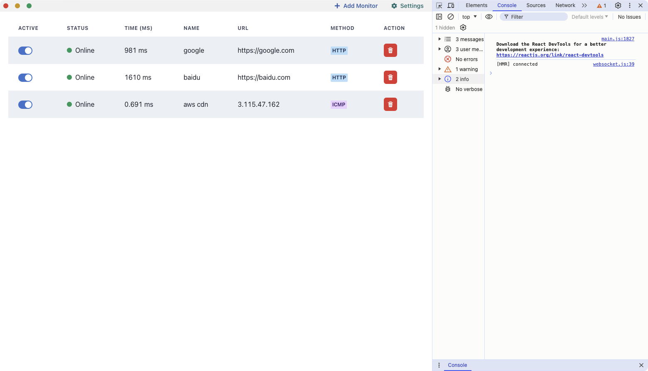Click 1 hidden label in console

point(445,27)
